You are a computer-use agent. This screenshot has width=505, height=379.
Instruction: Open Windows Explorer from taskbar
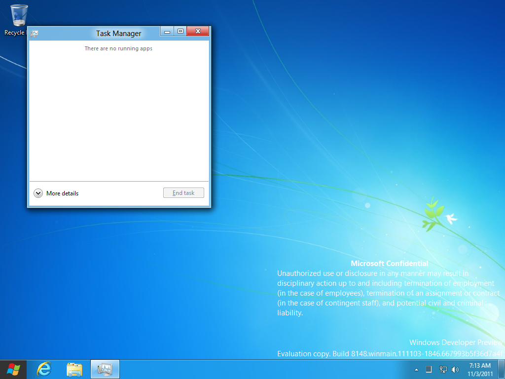[74, 369]
